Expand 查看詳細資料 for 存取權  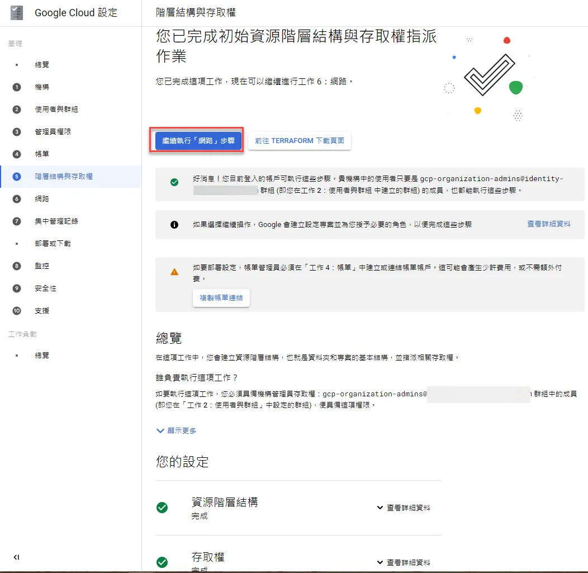click(x=403, y=562)
